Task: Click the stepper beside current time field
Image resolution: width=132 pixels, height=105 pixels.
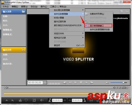Action: tap(45, 83)
